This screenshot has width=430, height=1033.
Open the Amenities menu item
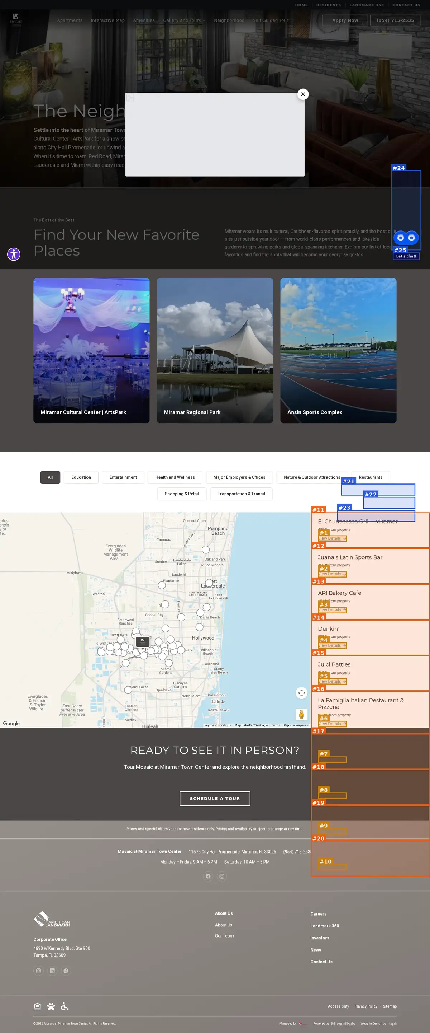pos(144,20)
